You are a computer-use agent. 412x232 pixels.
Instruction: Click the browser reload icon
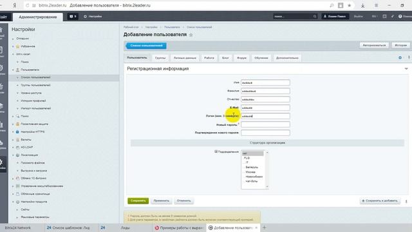27,5
